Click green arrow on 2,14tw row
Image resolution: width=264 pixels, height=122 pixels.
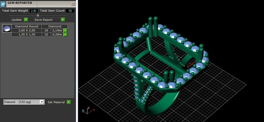pos(65,30)
